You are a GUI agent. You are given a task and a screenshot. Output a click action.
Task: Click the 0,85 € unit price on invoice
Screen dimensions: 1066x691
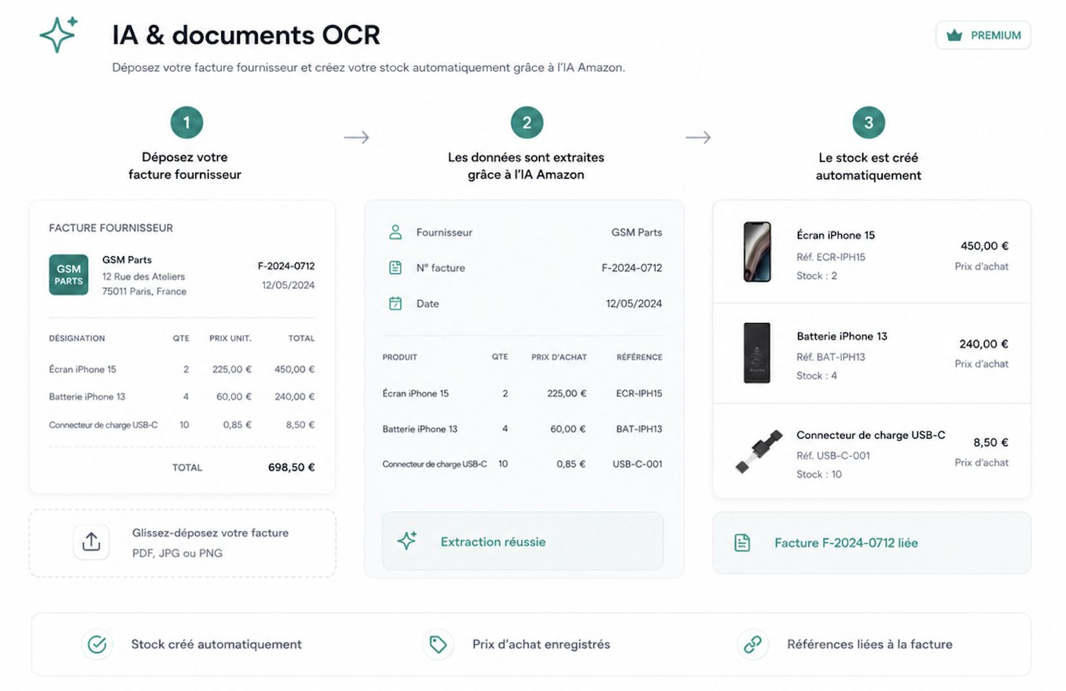tap(237, 424)
